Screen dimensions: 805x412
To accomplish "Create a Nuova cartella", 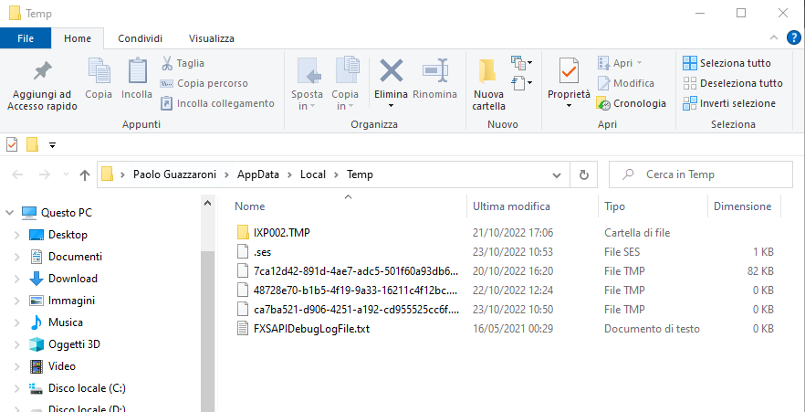I will click(489, 85).
